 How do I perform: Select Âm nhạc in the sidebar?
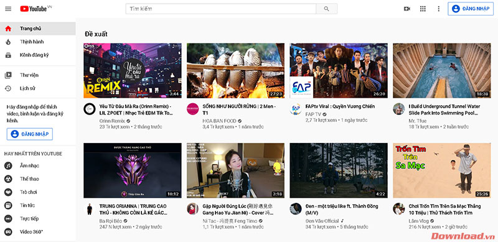(38, 165)
